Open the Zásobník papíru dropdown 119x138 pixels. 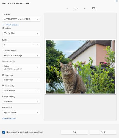pyautogui.click(x=21, y=55)
